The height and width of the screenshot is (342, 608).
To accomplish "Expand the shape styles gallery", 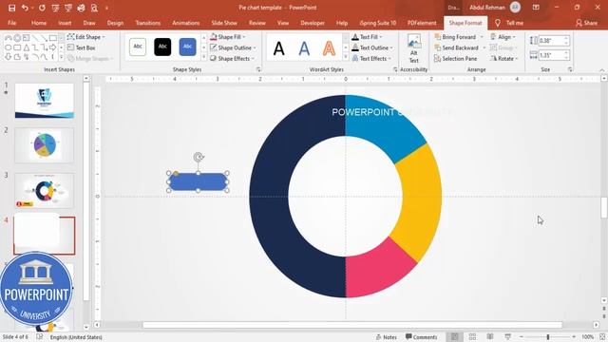I will pyautogui.click(x=204, y=57).
